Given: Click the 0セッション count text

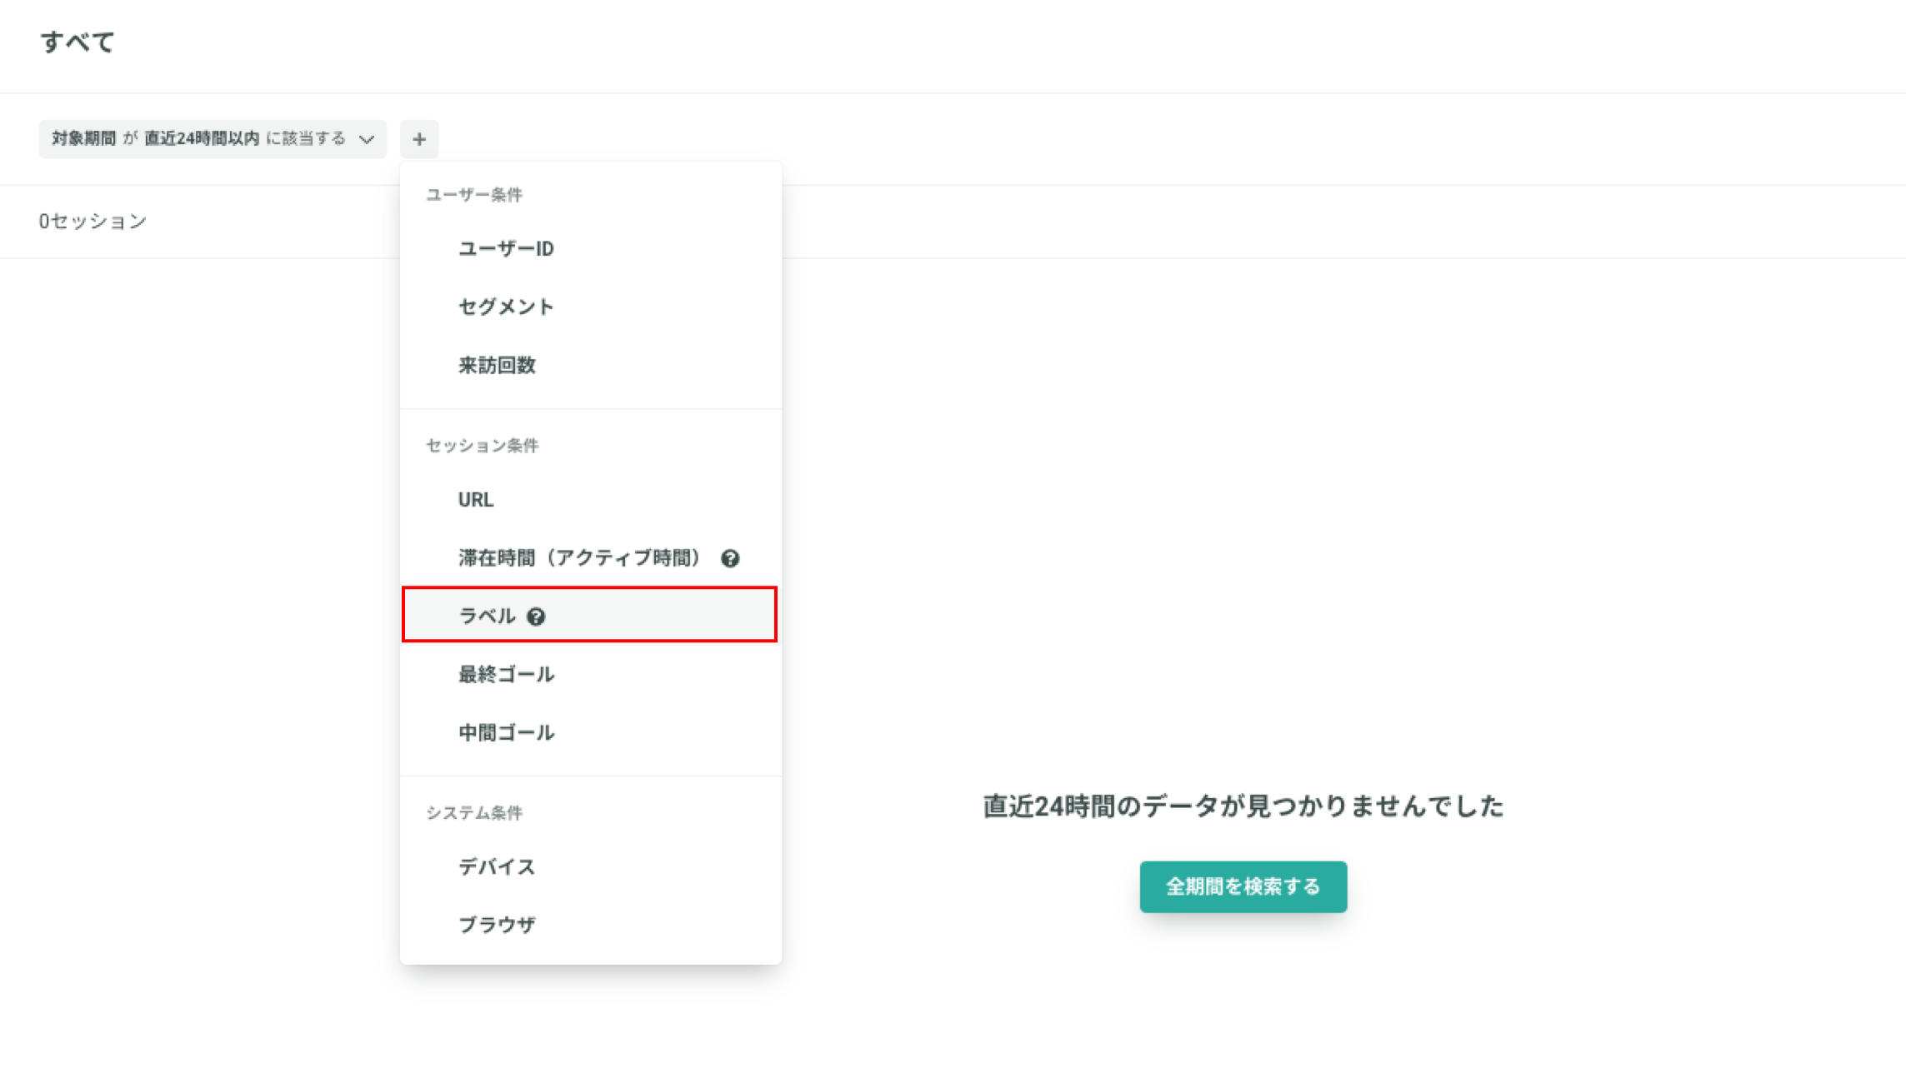Looking at the screenshot, I should pos(93,222).
